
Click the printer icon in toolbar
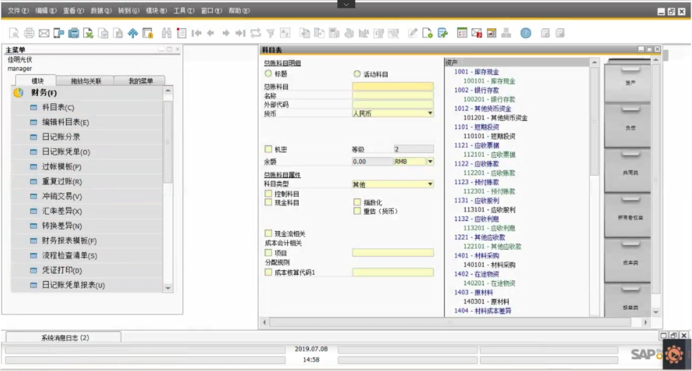point(29,33)
